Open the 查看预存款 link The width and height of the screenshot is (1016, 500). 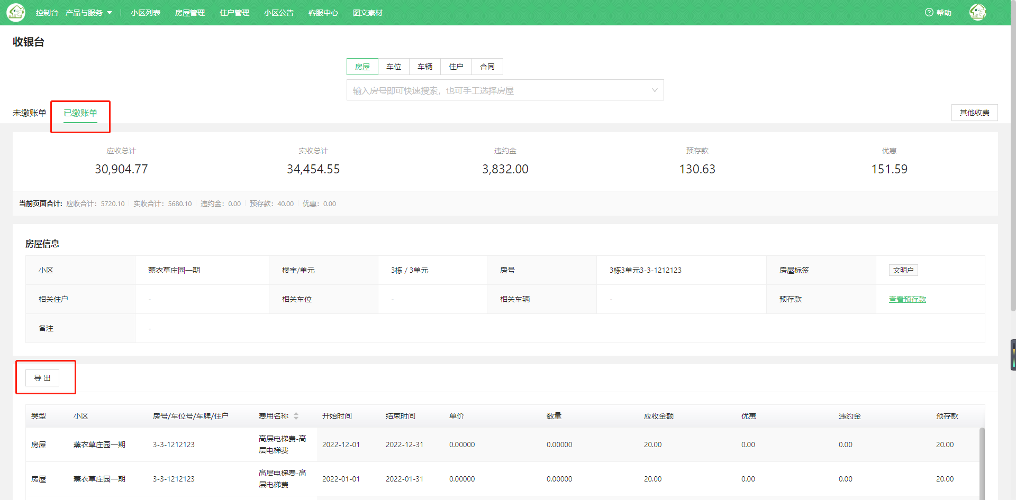[x=907, y=299]
